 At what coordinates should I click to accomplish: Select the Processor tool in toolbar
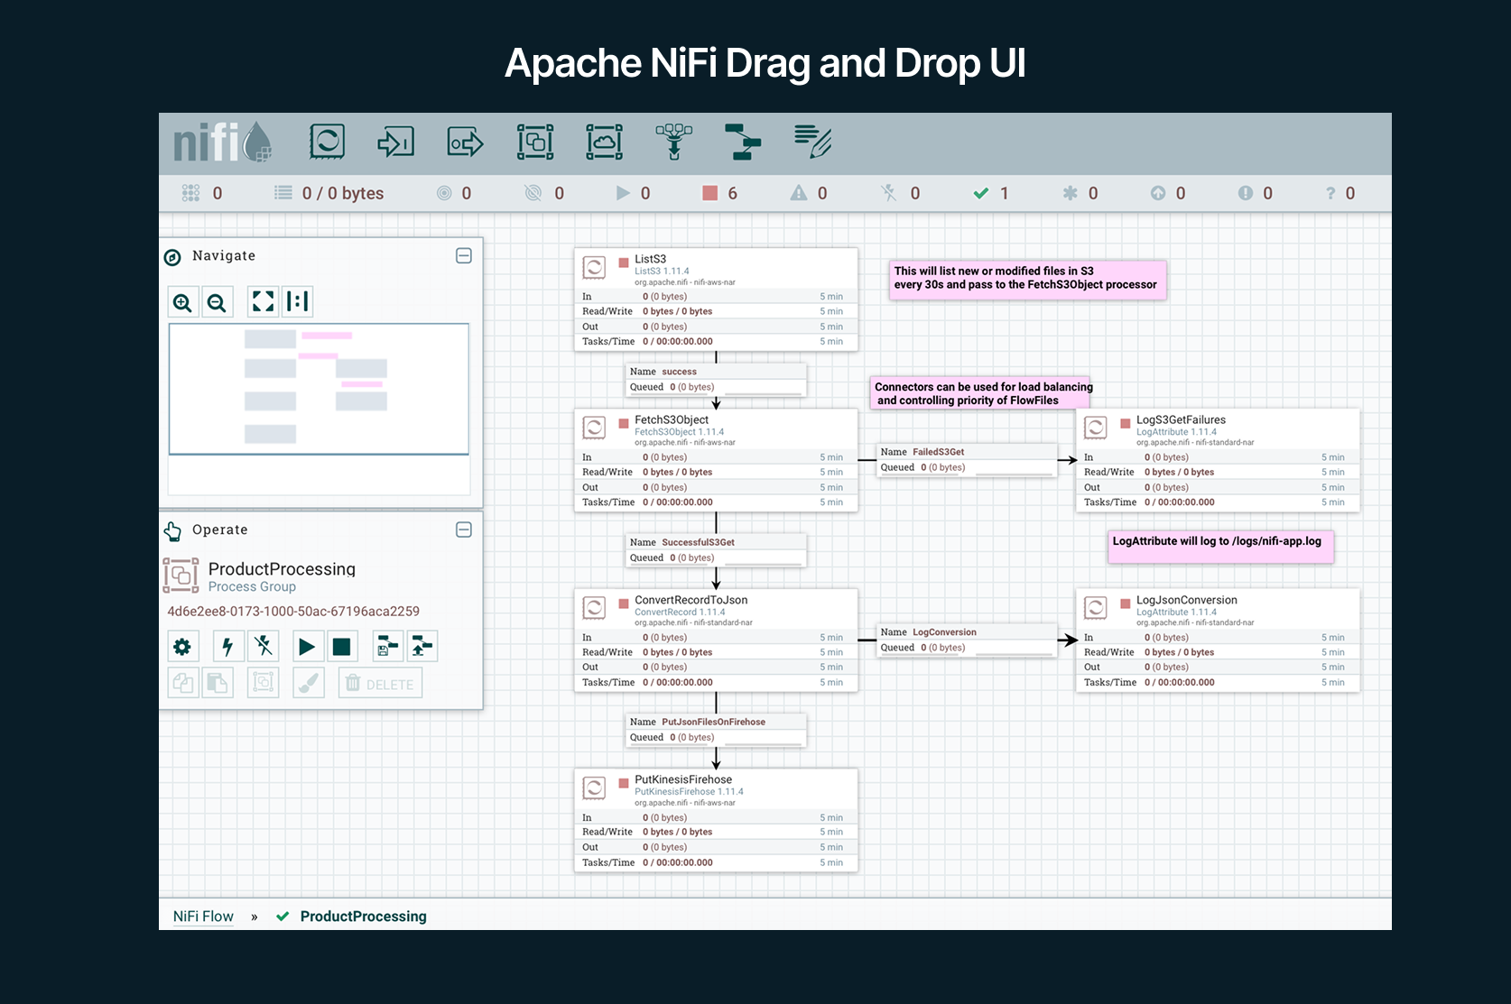pyautogui.click(x=327, y=143)
